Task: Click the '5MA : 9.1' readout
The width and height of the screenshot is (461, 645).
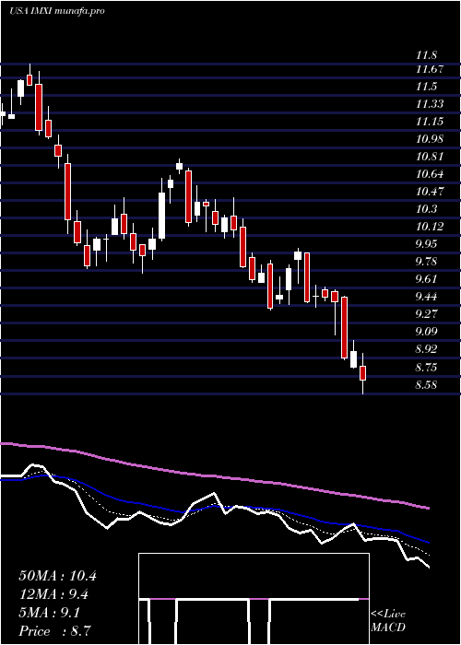Action: click(50, 613)
